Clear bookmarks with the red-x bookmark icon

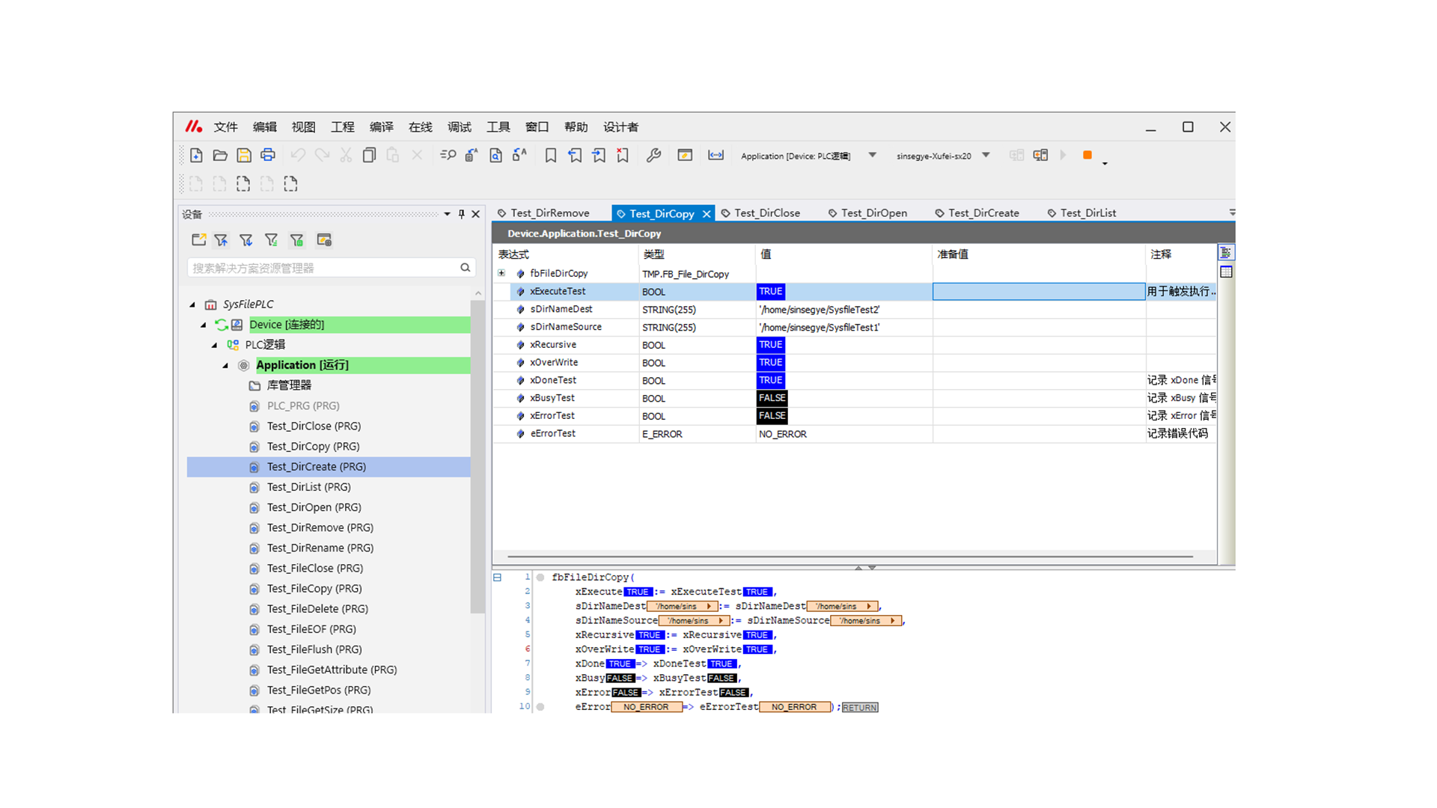click(623, 155)
